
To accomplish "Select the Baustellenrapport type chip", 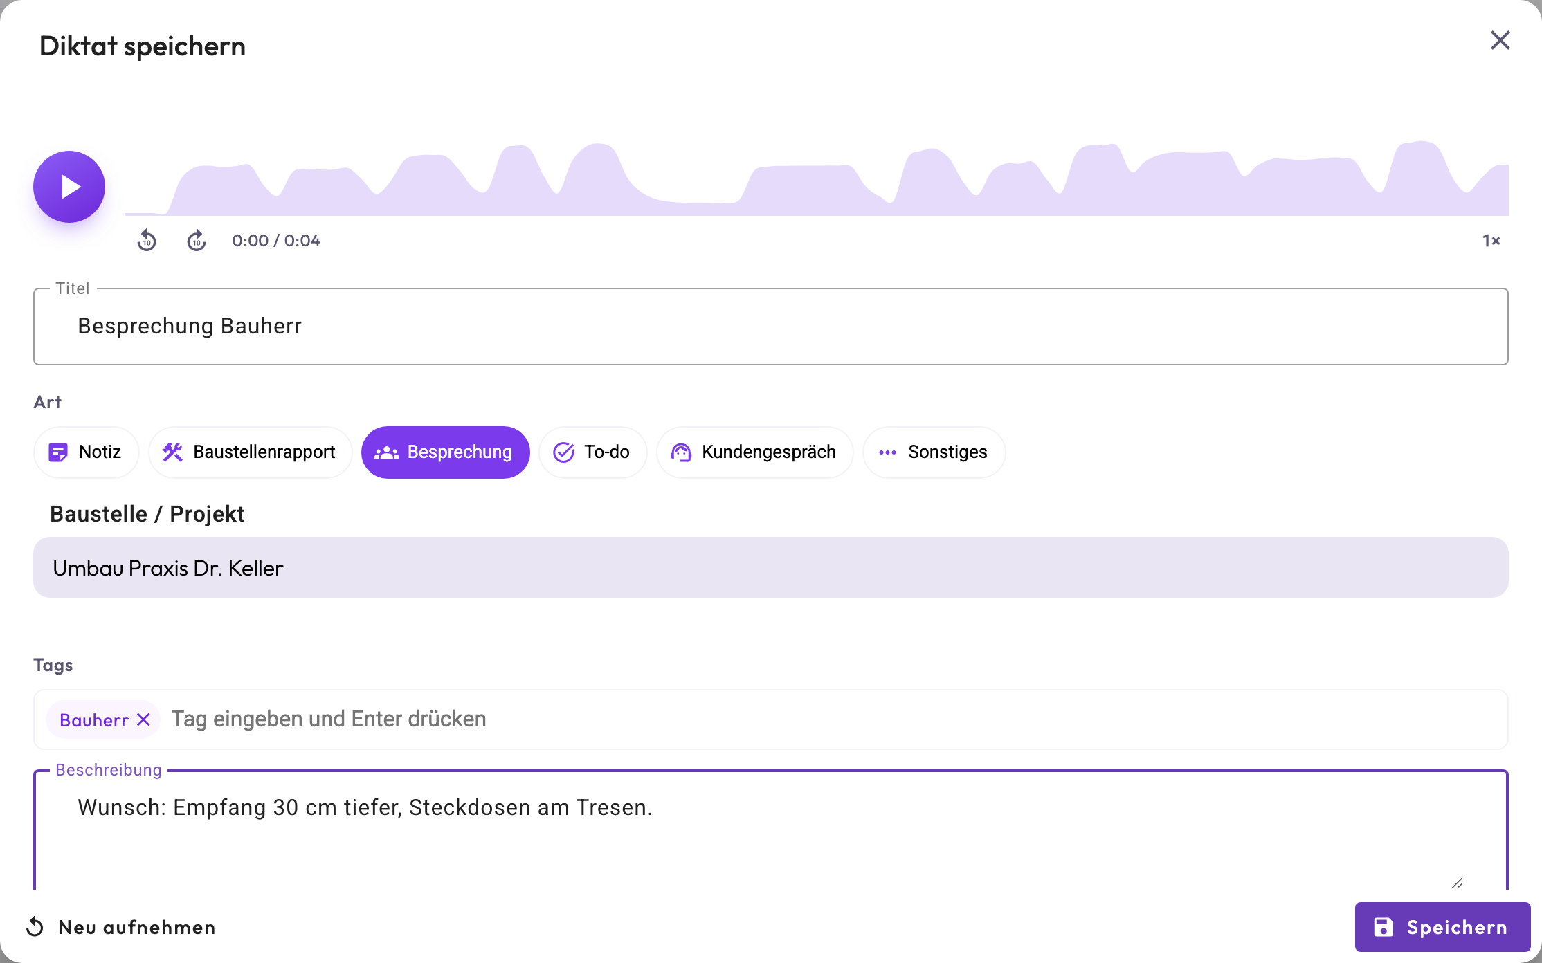I will (x=251, y=452).
